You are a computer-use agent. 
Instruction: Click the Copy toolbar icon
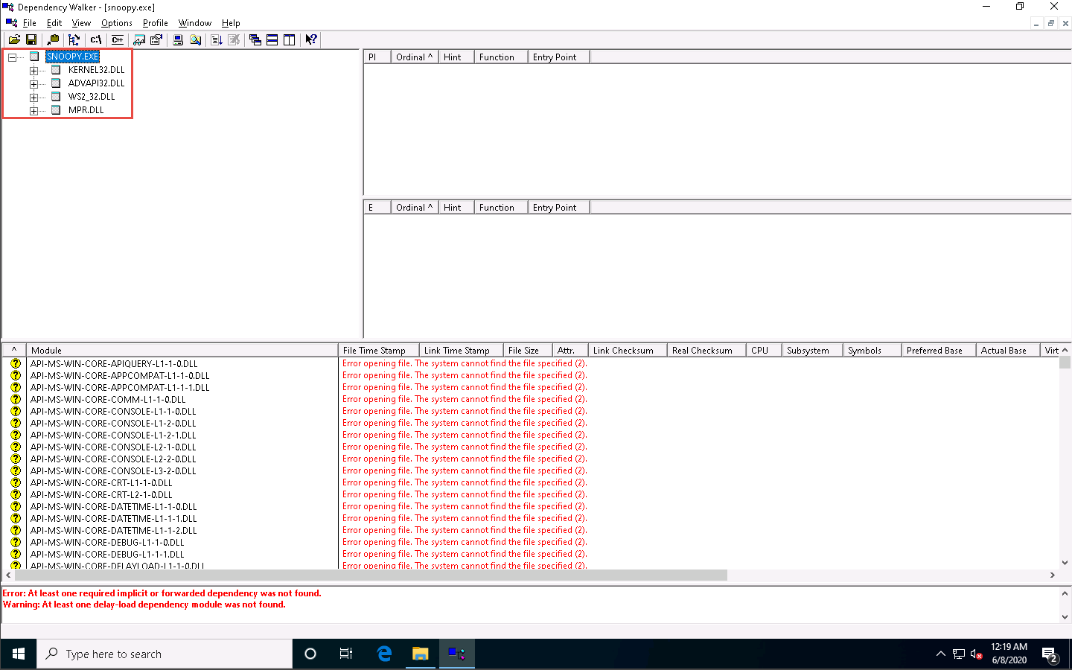tap(53, 40)
